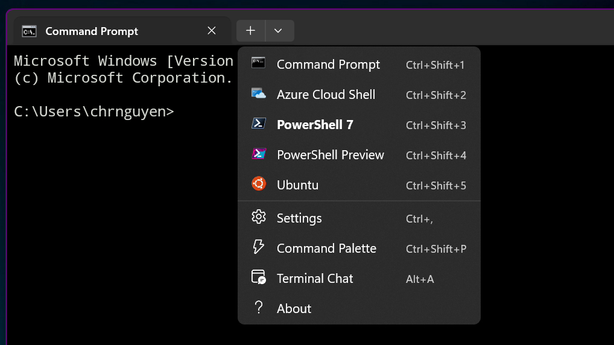The image size is (614, 345).
Task: Click the orange Ubuntu logo icon
Action: click(258, 185)
